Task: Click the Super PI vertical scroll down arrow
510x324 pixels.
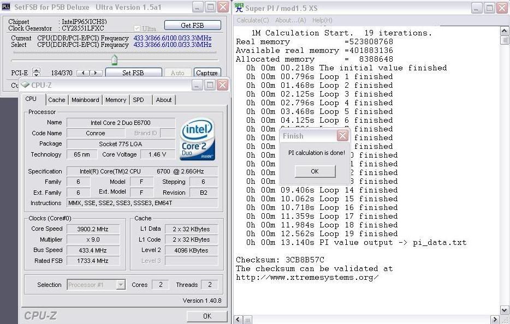Action: tap(504, 310)
